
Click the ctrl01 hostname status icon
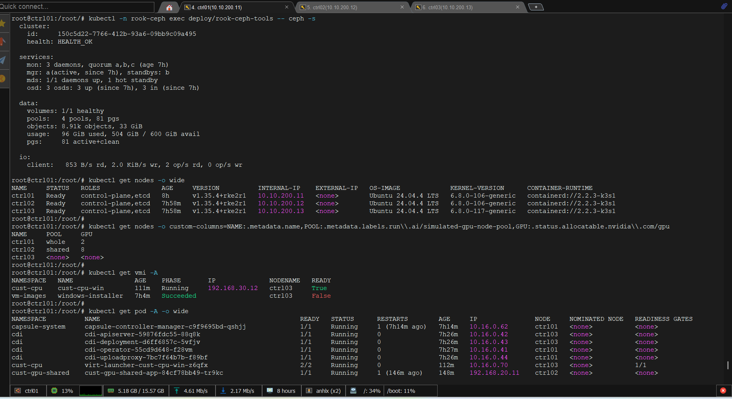tap(18, 391)
